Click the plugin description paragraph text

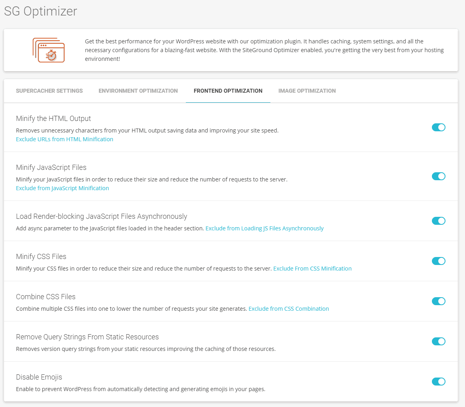(x=264, y=50)
